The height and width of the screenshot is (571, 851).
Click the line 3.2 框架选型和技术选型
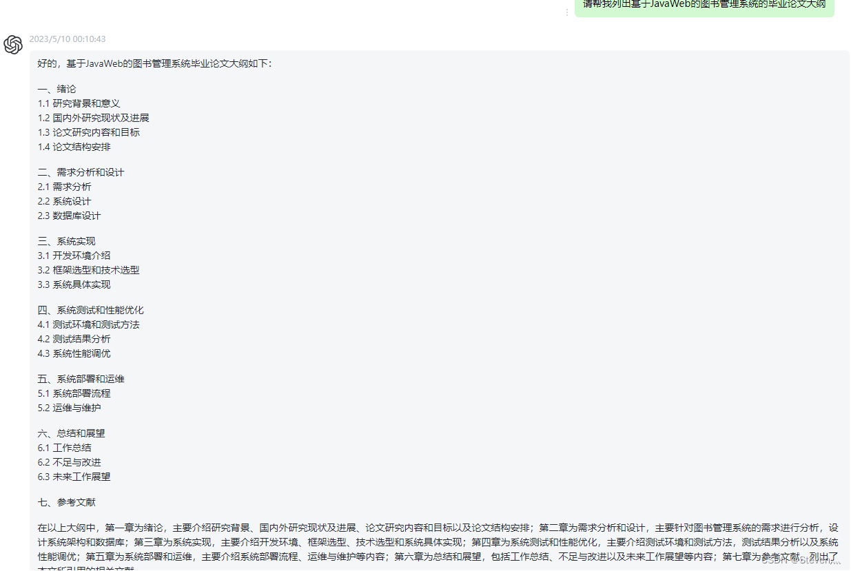(x=89, y=270)
